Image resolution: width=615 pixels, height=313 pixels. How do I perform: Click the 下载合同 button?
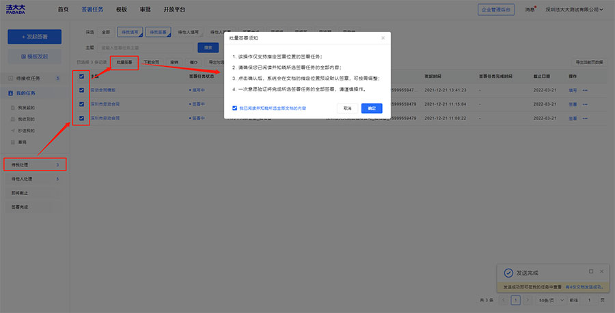pos(151,62)
